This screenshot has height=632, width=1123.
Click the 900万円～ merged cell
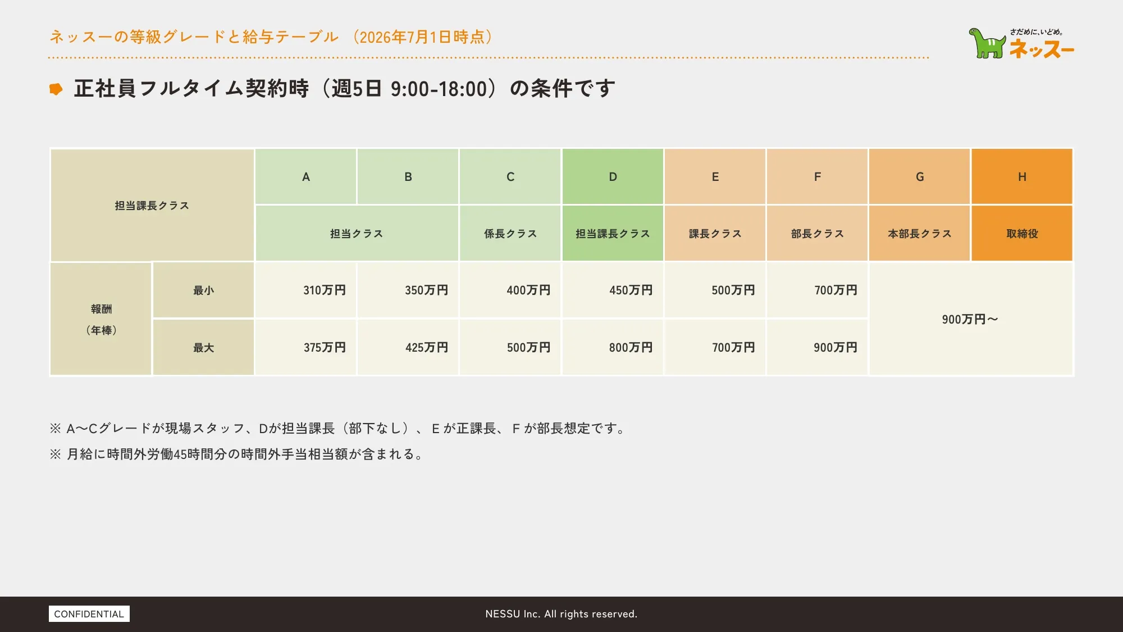(x=971, y=319)
